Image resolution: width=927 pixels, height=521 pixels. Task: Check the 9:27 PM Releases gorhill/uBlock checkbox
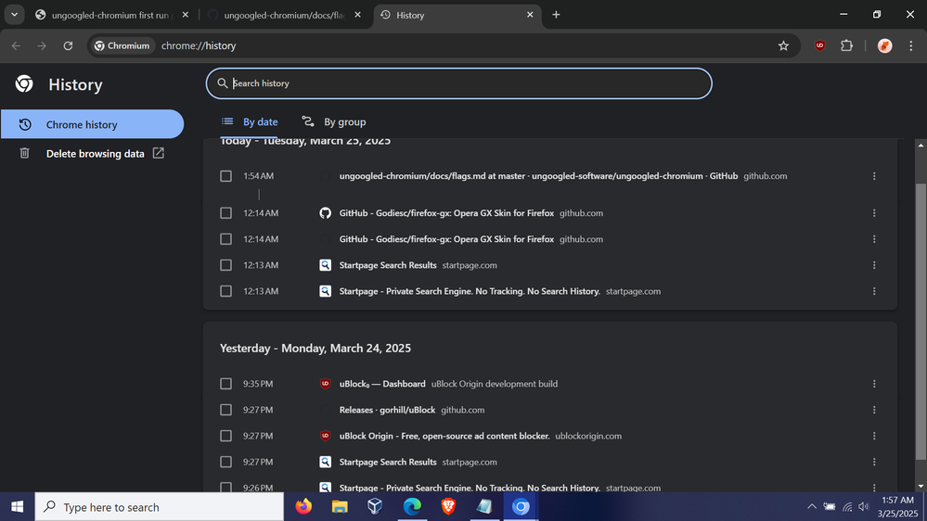tap(225, 410)
